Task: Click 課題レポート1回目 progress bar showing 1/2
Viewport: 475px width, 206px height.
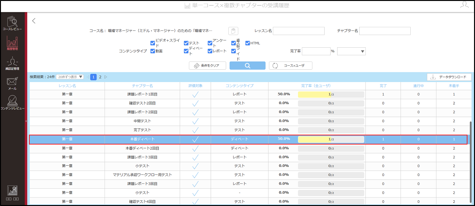Action: 331,94
